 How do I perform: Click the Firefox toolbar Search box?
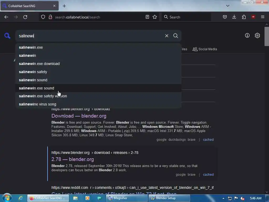[186, 17]
